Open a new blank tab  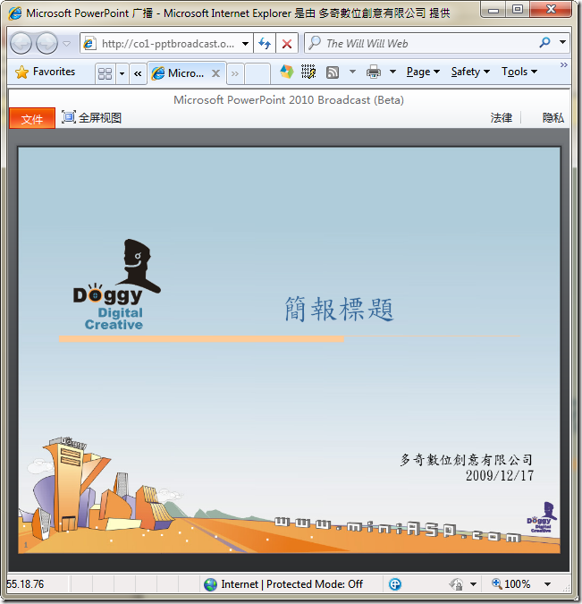(x=257, y=72)
